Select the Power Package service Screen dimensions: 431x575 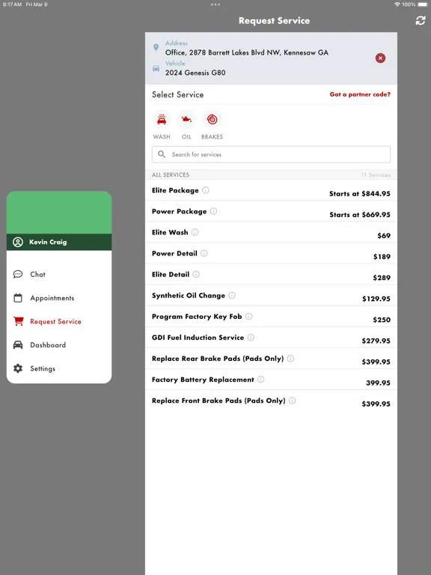tap(271, 211)
